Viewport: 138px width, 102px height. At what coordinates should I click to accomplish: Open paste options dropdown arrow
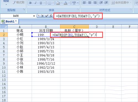[x=6, y=5]
